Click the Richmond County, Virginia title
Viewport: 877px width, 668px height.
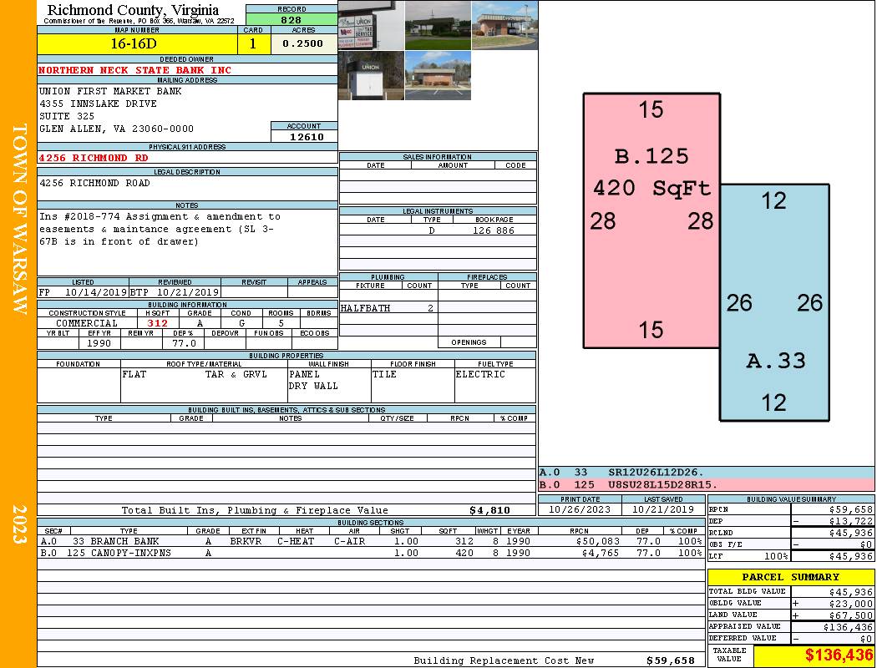[133, 9]
